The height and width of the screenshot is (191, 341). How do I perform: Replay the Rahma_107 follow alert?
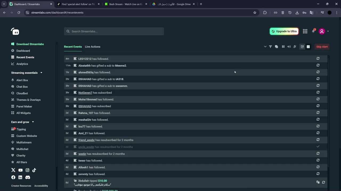coord(318,112)
